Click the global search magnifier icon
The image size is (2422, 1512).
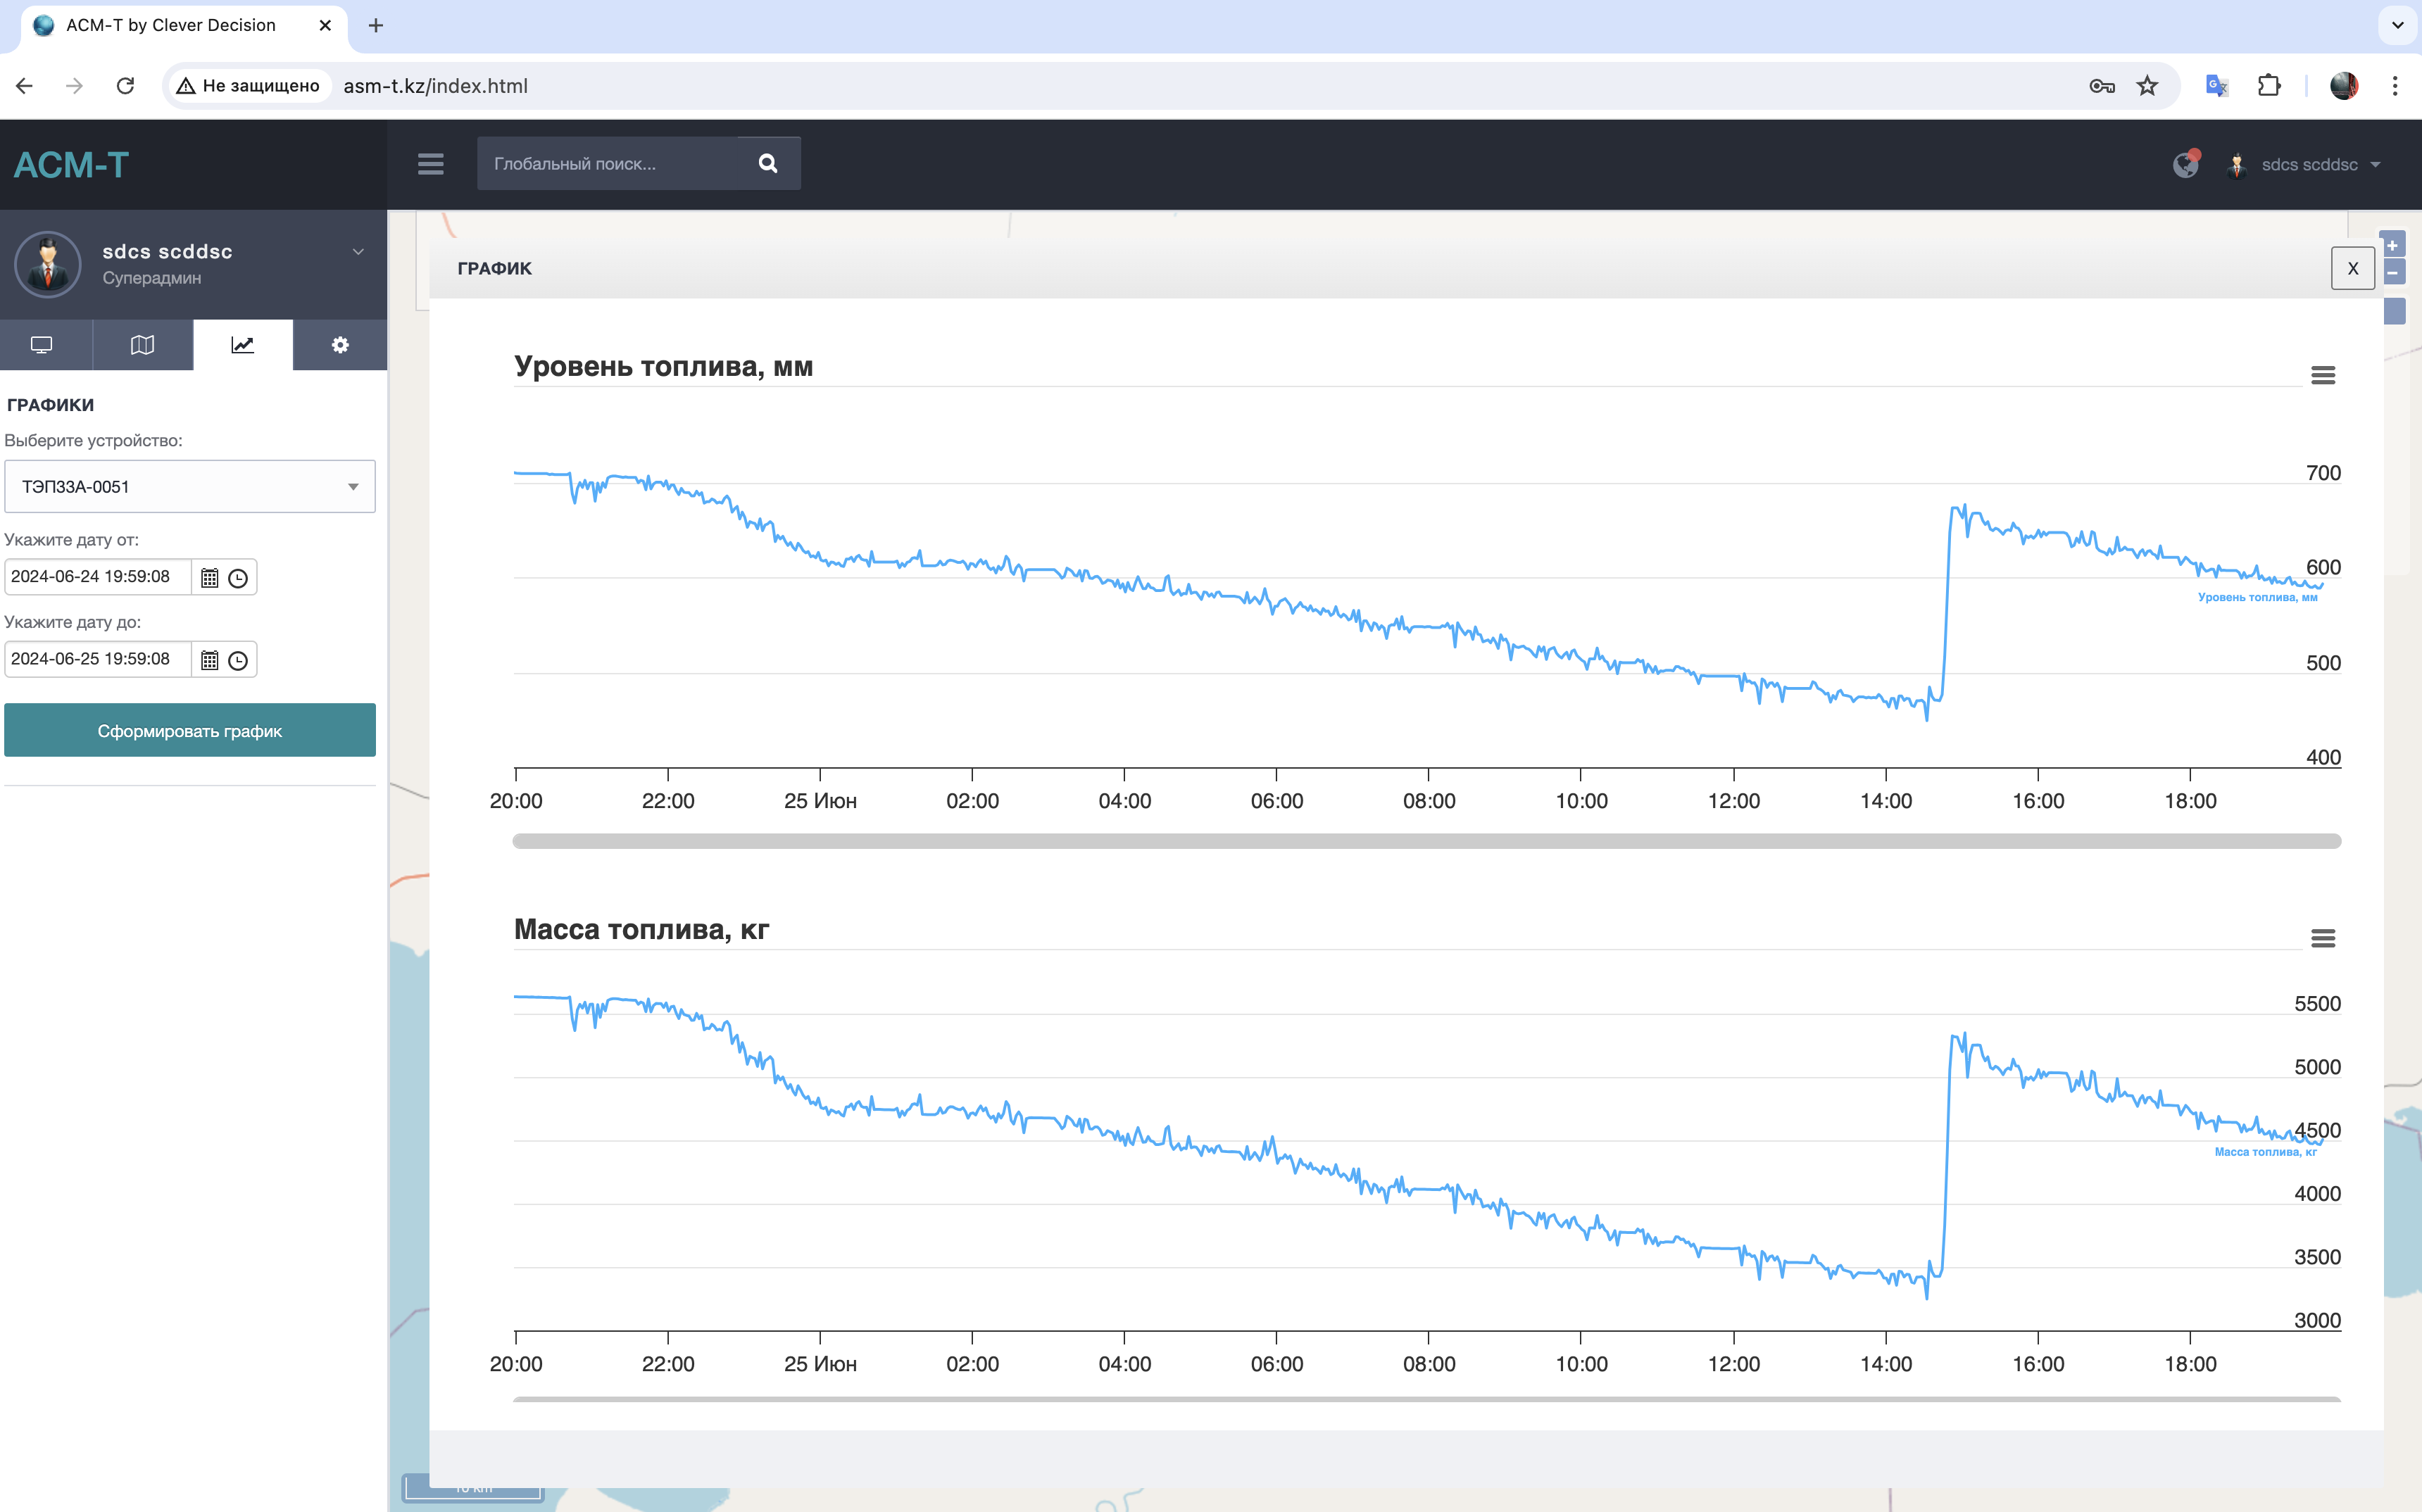tap(767, 164)
